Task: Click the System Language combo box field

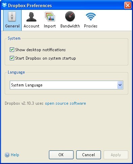Action: tap(66, 85)
